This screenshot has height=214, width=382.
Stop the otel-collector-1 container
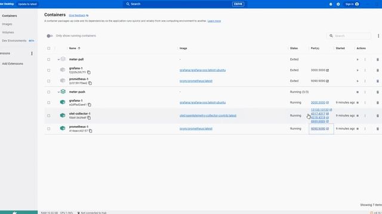coord(358,116)
